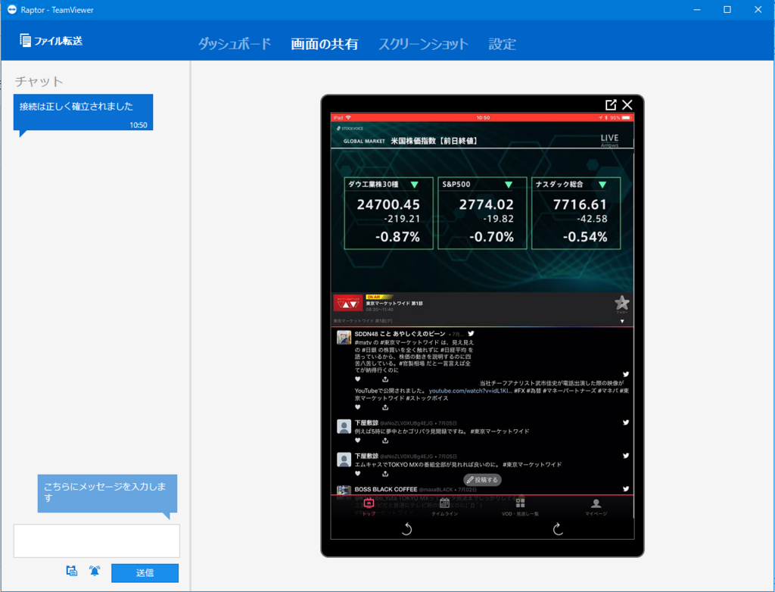Click the file attach icon below the chat
The width and height of the screenshot is (775, 592).
tap(72, 572)
